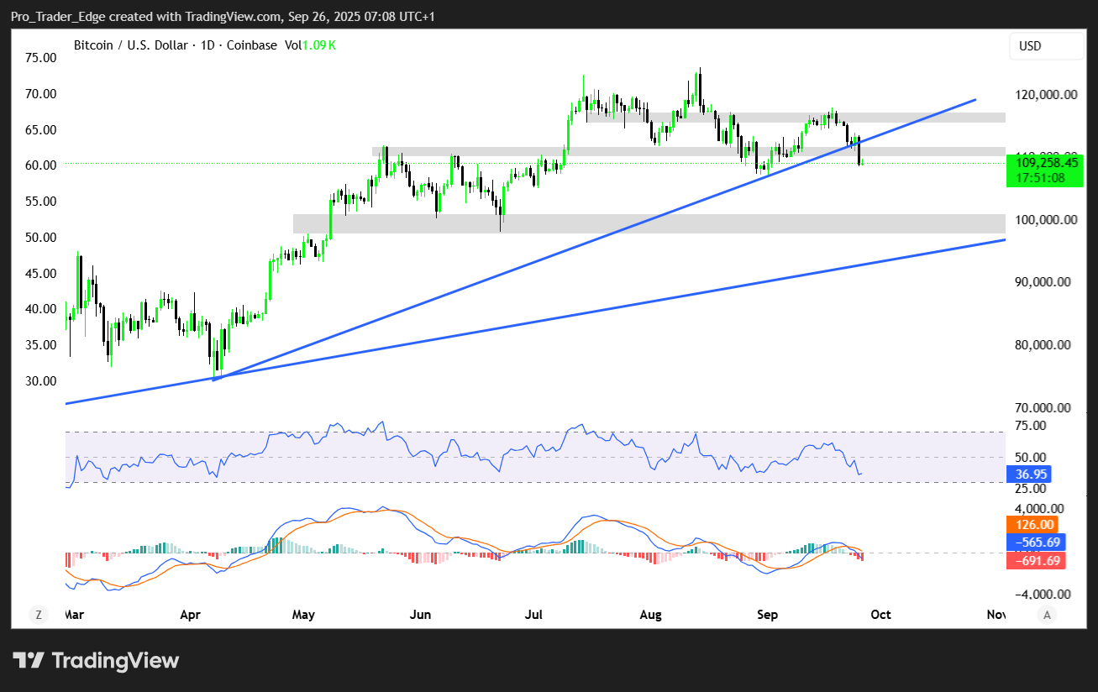Click the 60.00 label on the left scale
Viewport: 1098px width, 692px height.
(41, 165)
